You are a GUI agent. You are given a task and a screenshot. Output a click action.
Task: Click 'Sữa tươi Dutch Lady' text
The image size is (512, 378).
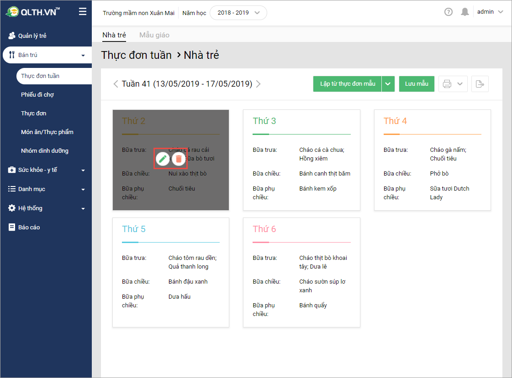[449, 193]
